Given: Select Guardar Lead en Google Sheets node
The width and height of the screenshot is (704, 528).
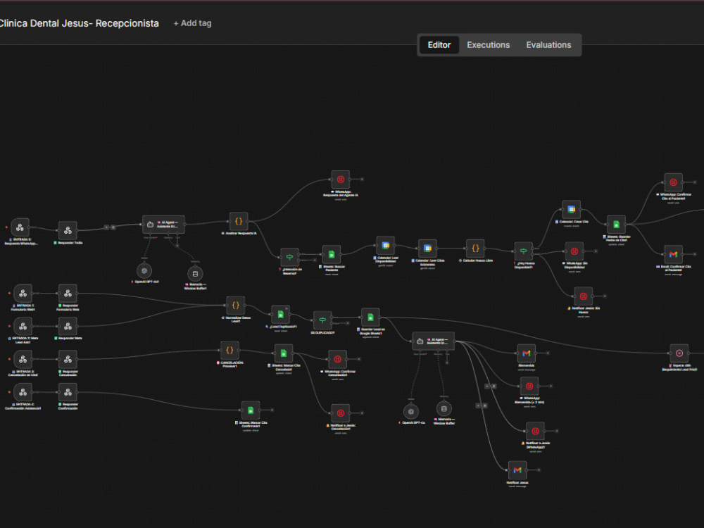Looking at the screenshot, I should pos(370,318).
